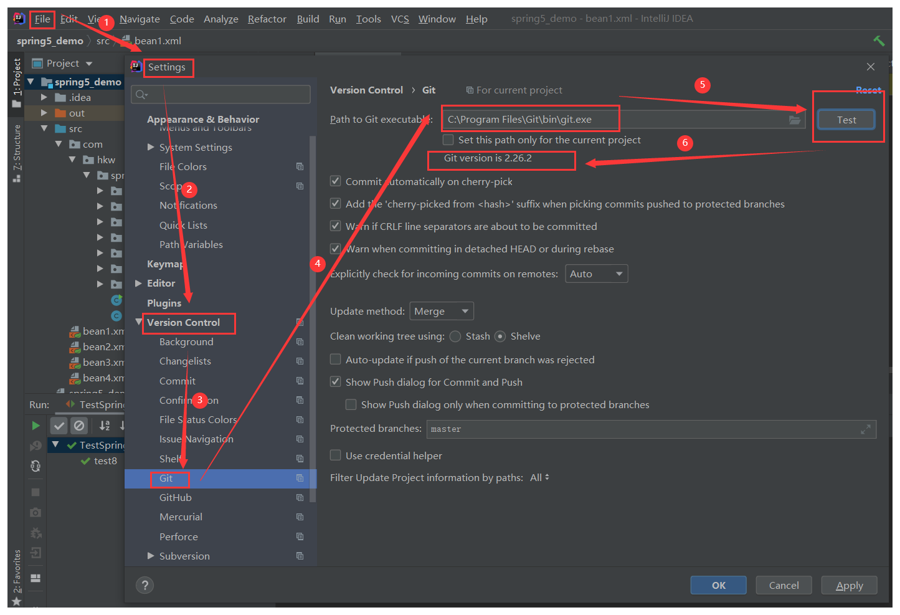
Task: Click the search magnifier icon in settings search
Action: pyautogui.click(x=141, y=94)
